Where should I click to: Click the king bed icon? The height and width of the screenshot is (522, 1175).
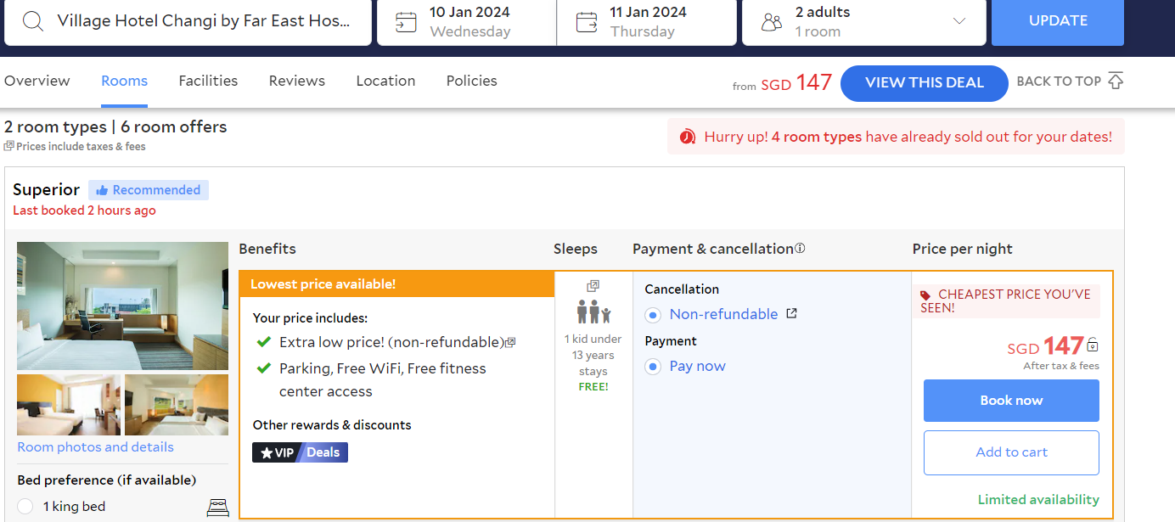pos(218,508)
